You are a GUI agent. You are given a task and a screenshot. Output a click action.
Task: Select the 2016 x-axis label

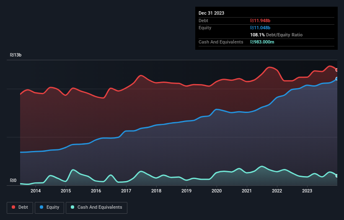pos(96,191)
